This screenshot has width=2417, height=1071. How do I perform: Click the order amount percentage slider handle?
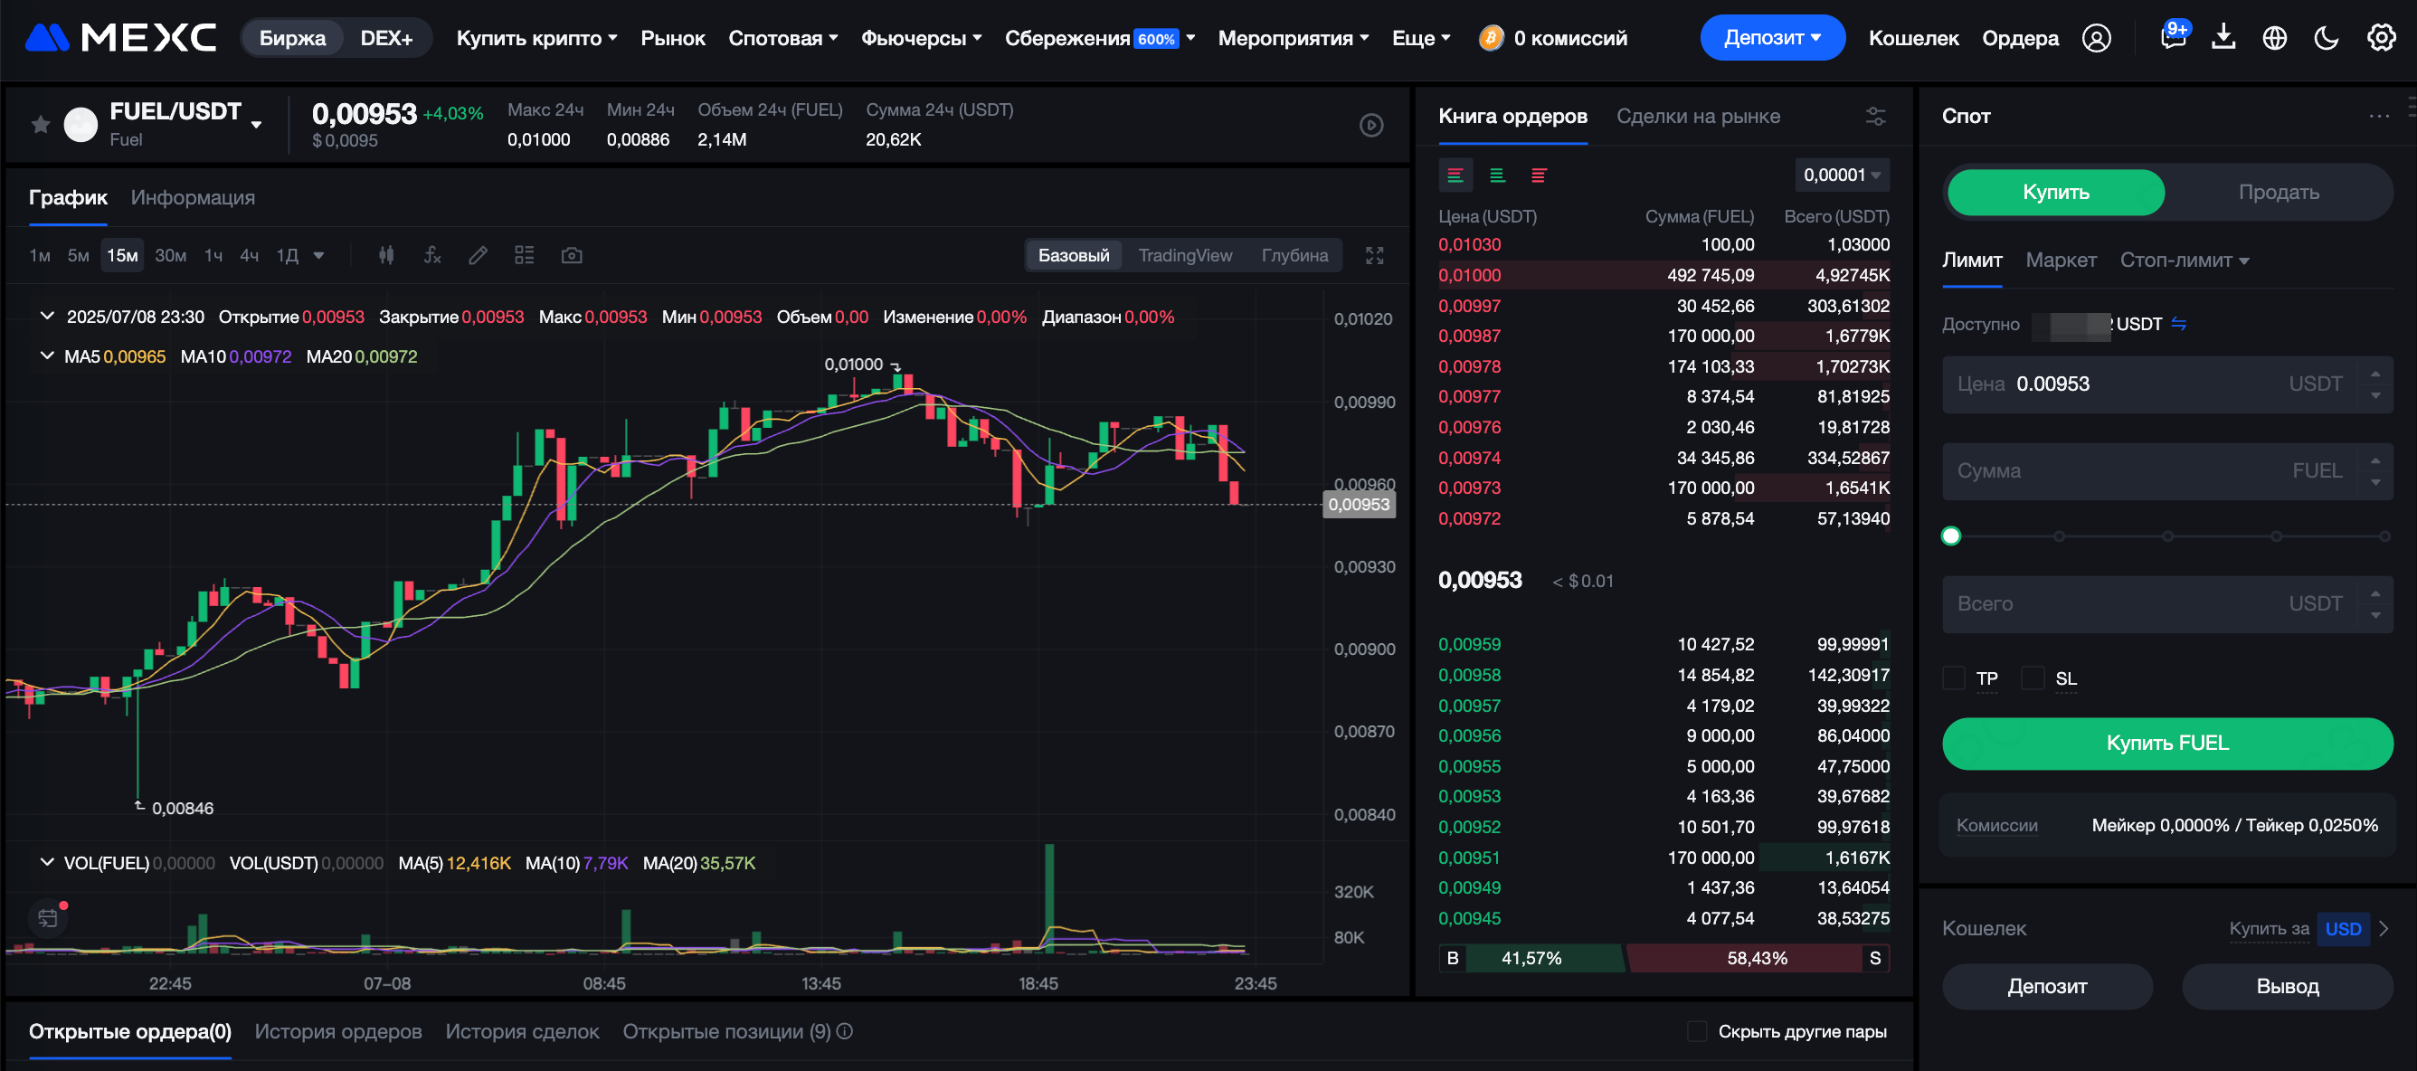click(1950, 536)
